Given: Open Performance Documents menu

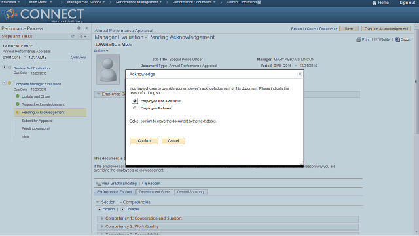Looking at the screenshot, I should coord(194,2).
